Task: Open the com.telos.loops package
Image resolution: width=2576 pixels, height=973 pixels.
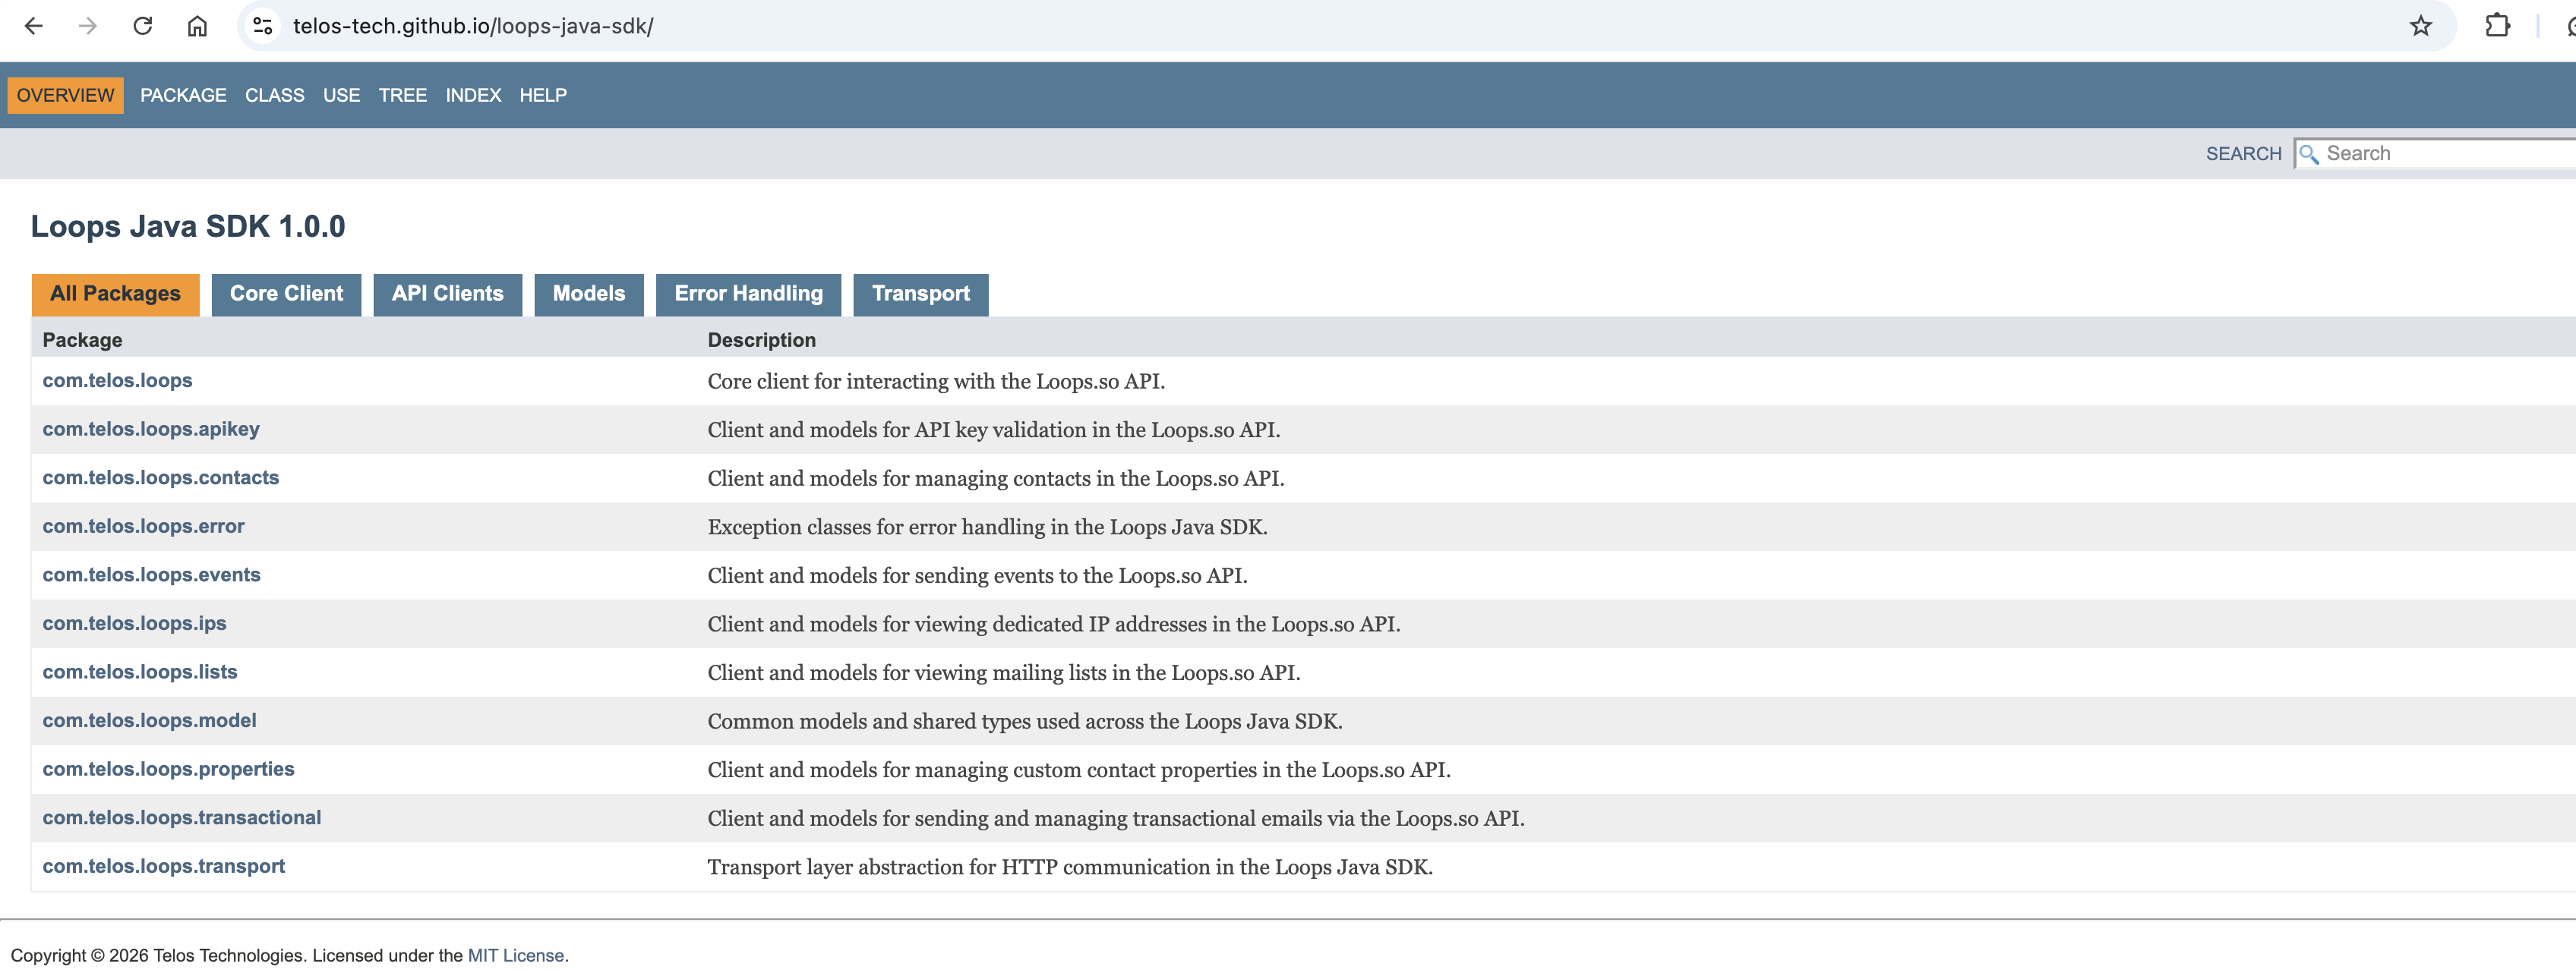Action: click(117, 380)
